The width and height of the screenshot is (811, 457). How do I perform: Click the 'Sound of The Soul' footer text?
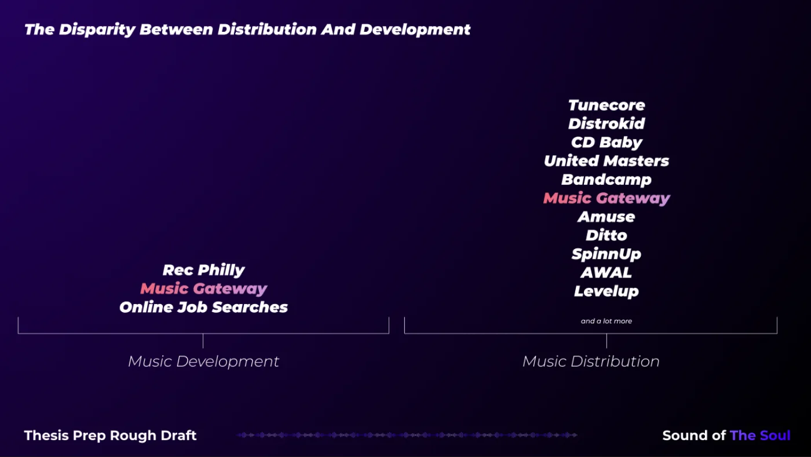tap(726, 436)
